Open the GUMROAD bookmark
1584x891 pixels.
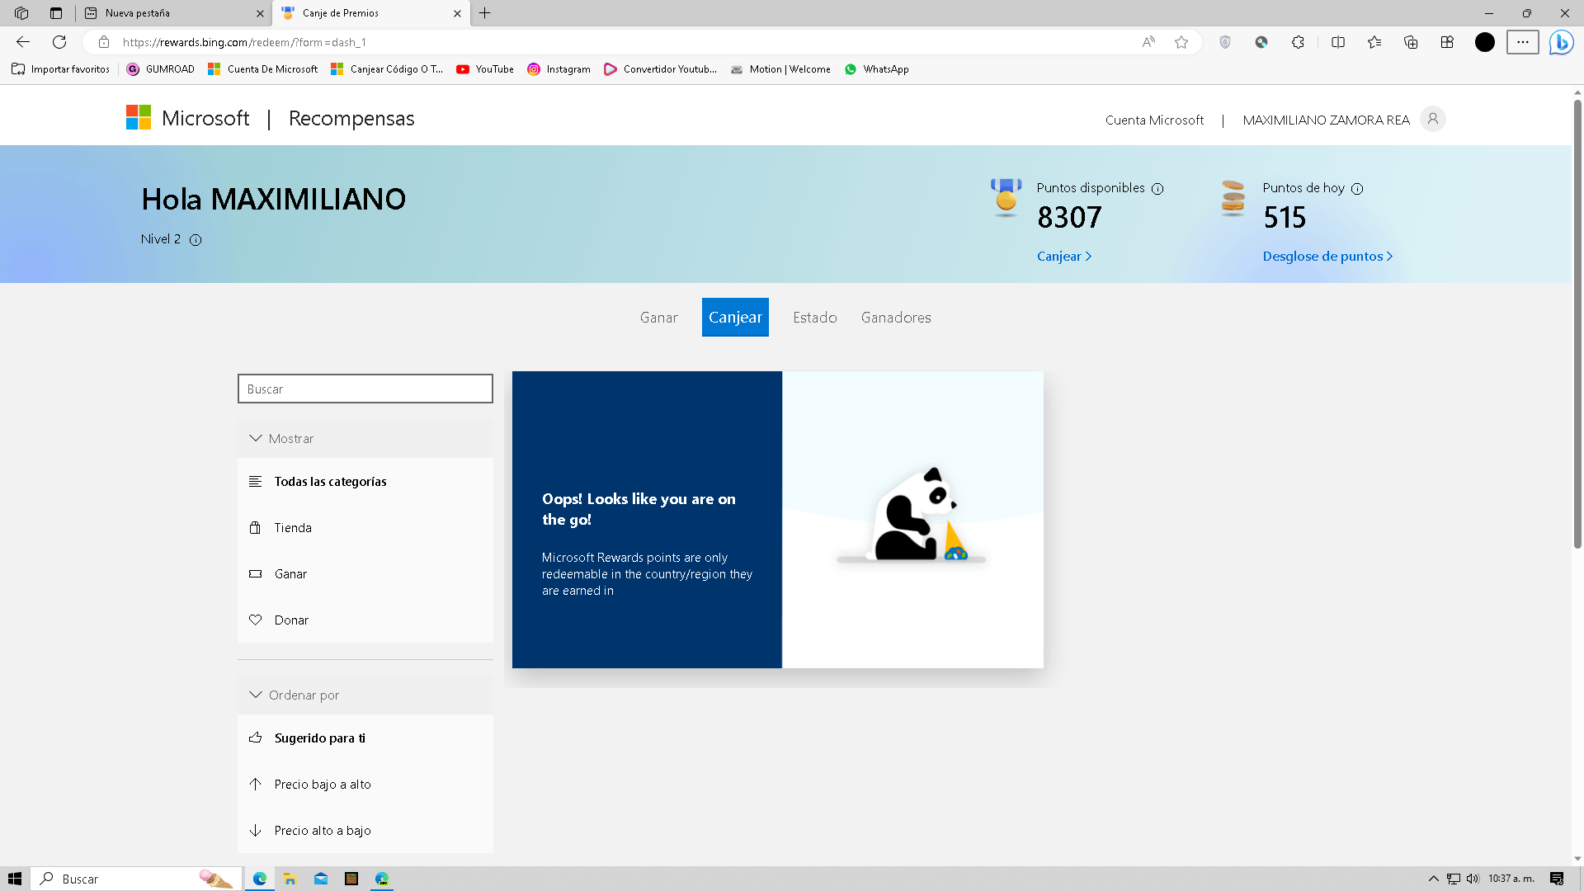pyautogui.click(x=161, y=69)
